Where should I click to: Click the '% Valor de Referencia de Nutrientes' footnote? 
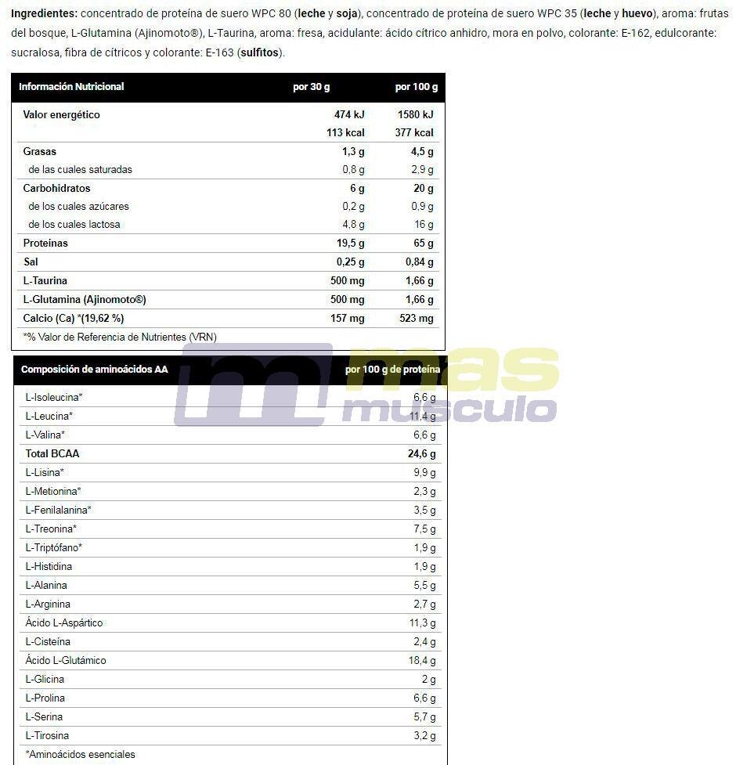click(x=120, y=337)
